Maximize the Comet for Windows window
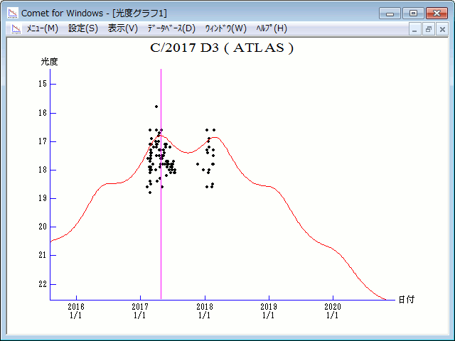 pos(413,13)
